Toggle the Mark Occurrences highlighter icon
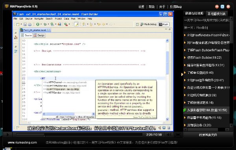The image size is (236, 150). (x=76, y=24)
